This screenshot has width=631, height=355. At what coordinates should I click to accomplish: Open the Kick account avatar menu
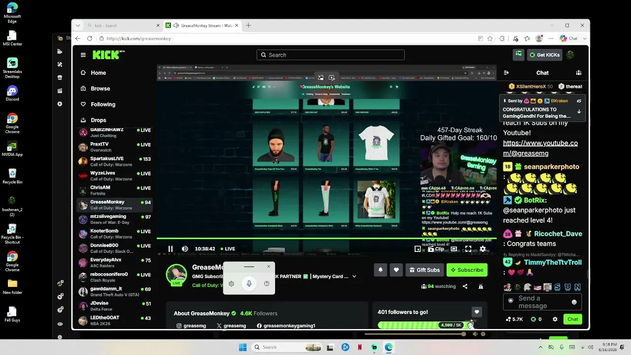[x=570, y=55]
